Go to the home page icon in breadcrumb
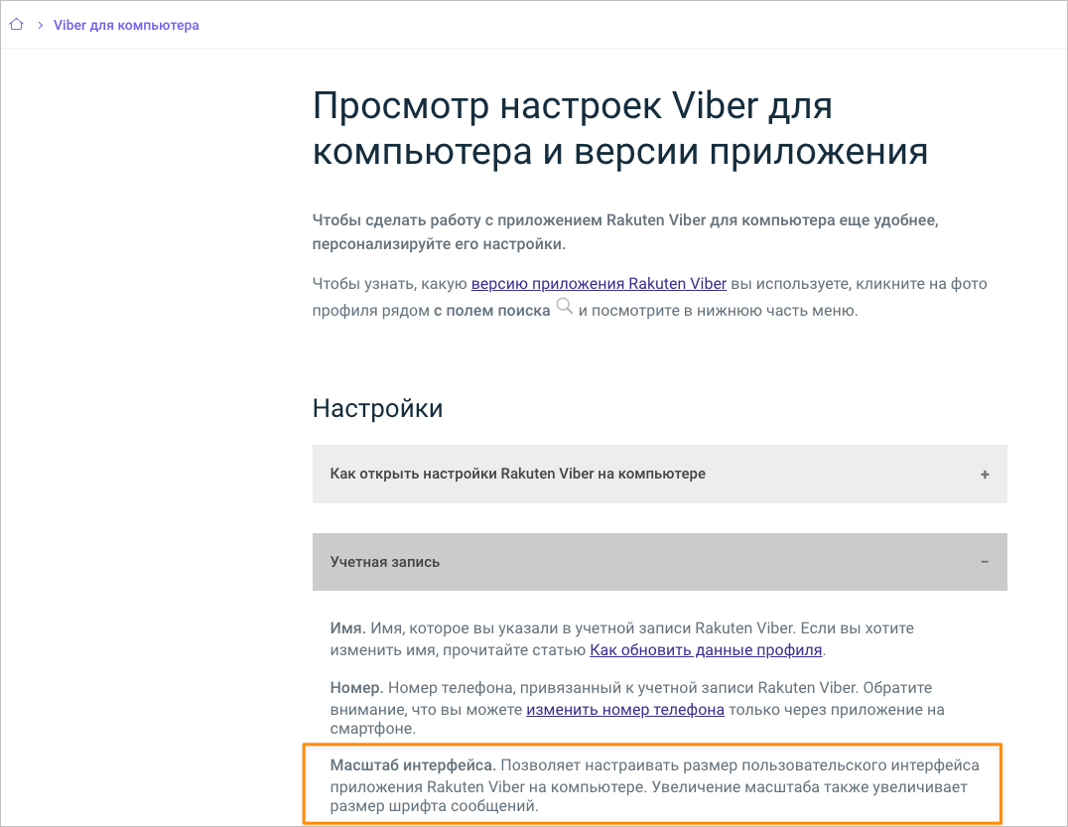Viewport: 1068px width, 827px height. [16, 25]
